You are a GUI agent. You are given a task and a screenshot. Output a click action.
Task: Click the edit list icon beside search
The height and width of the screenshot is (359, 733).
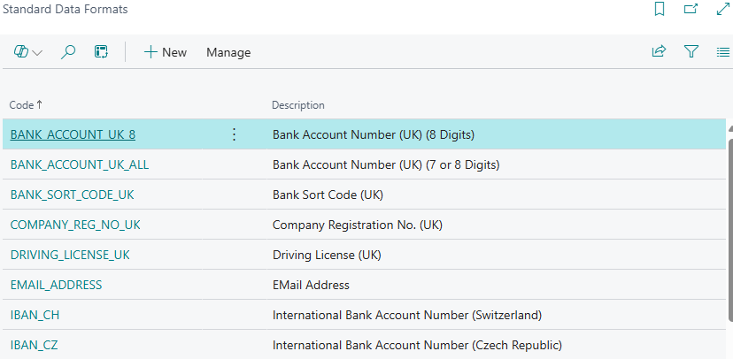101,52
